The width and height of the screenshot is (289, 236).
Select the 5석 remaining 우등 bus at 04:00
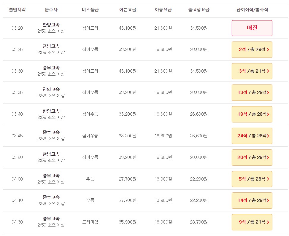(252, 179)
